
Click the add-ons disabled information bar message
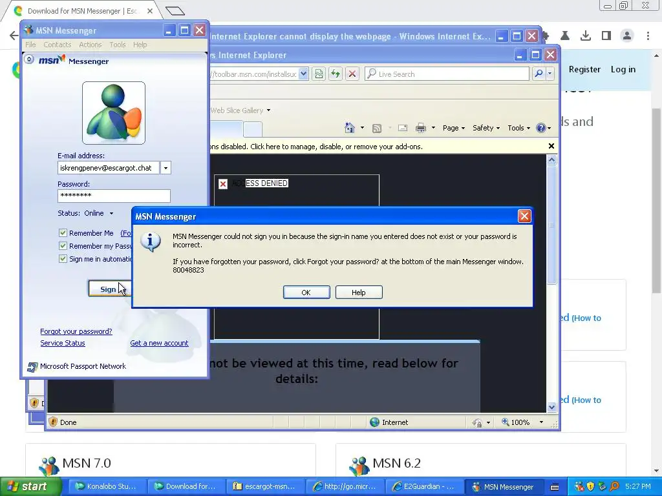[x=315, y=147]
